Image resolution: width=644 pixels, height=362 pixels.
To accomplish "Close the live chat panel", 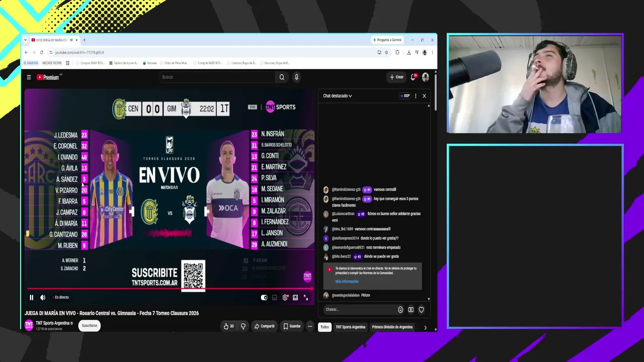I will (424, 96).
